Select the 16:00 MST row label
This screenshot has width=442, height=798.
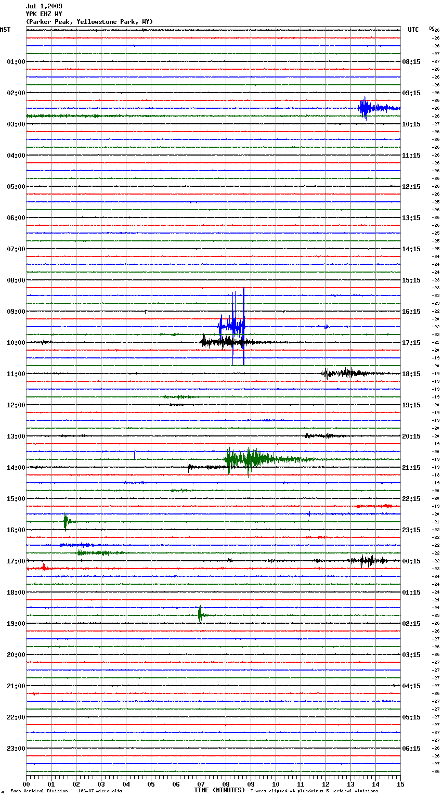point(16,530)
